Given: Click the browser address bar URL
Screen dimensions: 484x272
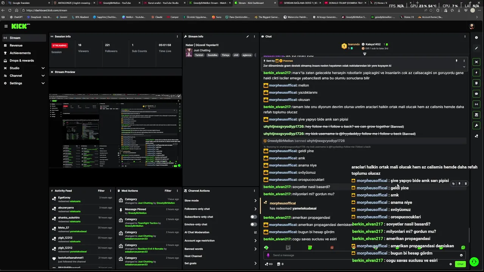Looking at the screenshot, I should [x=47, y=10].
